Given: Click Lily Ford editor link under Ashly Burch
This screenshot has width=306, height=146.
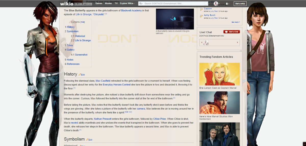Looking at the screenshot, I should [x=214, y=18].
